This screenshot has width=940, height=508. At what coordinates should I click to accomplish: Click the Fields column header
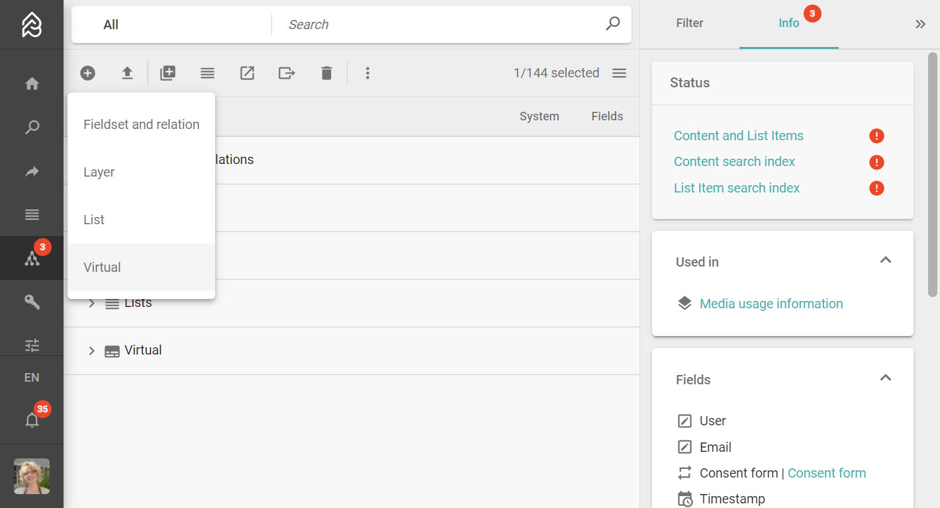[607, 116]
